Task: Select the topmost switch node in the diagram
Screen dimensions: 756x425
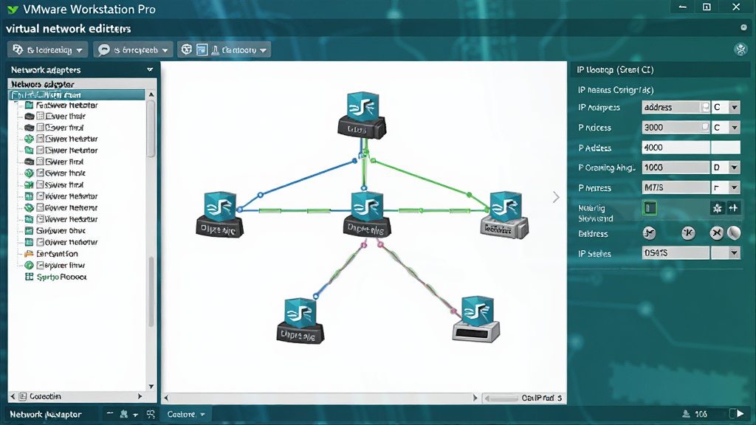Action: click(x=362, y=114)
